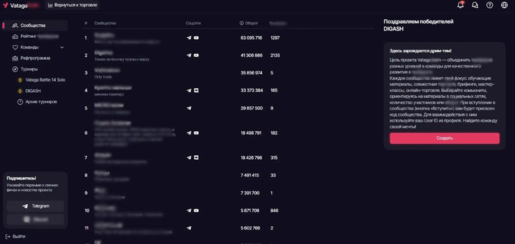
Task: Open the chat support icon
Action: tap(475, 5)
